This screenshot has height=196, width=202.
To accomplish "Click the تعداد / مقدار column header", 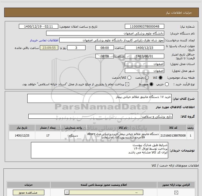I will pos(48,128).
